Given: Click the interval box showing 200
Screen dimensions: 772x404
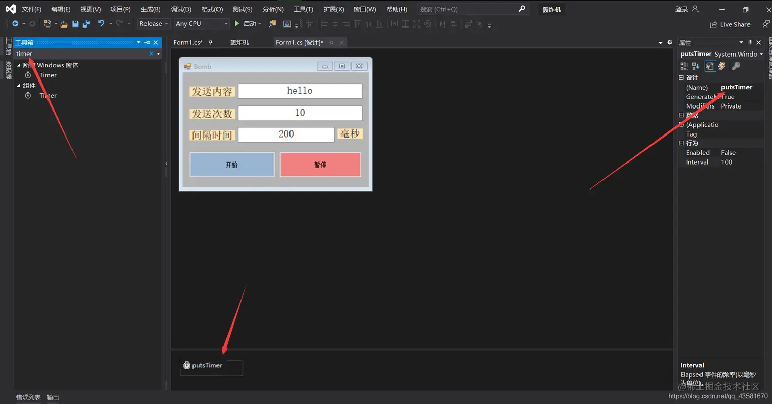Looking at the screenshot, I should coord(286,134).
